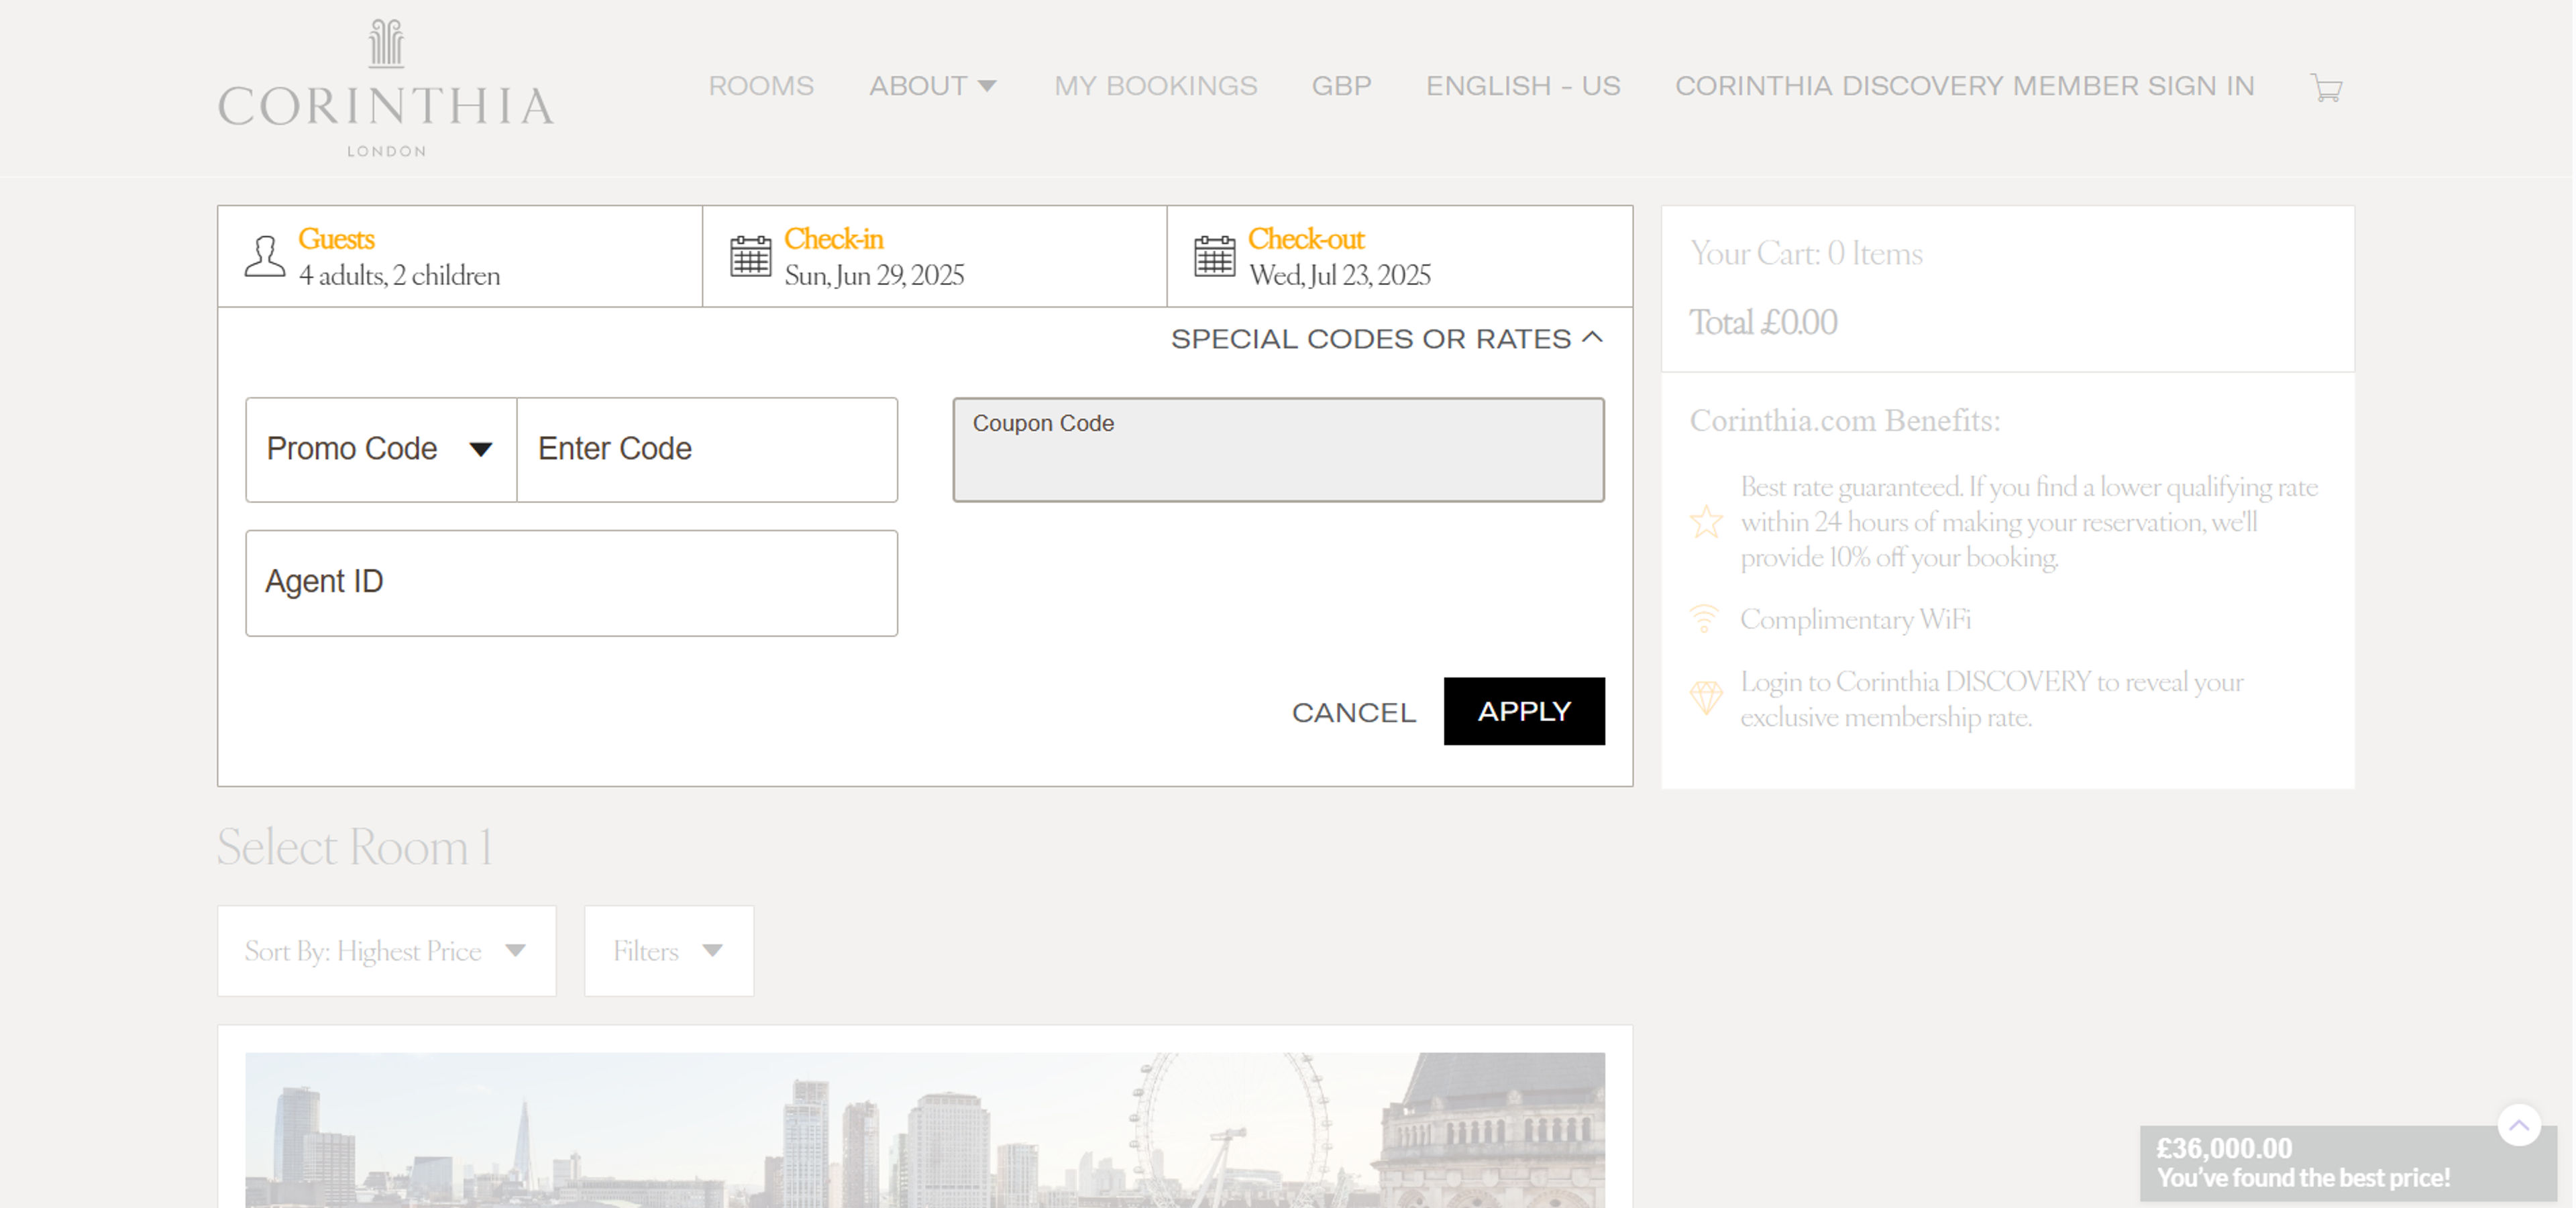This screenshot has height=1208, width=2576.
Task: Focus the Enter Code field
Action: pyautogui.click(x=707, y=450)
